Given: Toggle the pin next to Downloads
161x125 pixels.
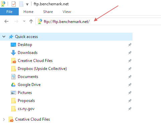Looking at the screenshot, I should [x=130, y=53].
